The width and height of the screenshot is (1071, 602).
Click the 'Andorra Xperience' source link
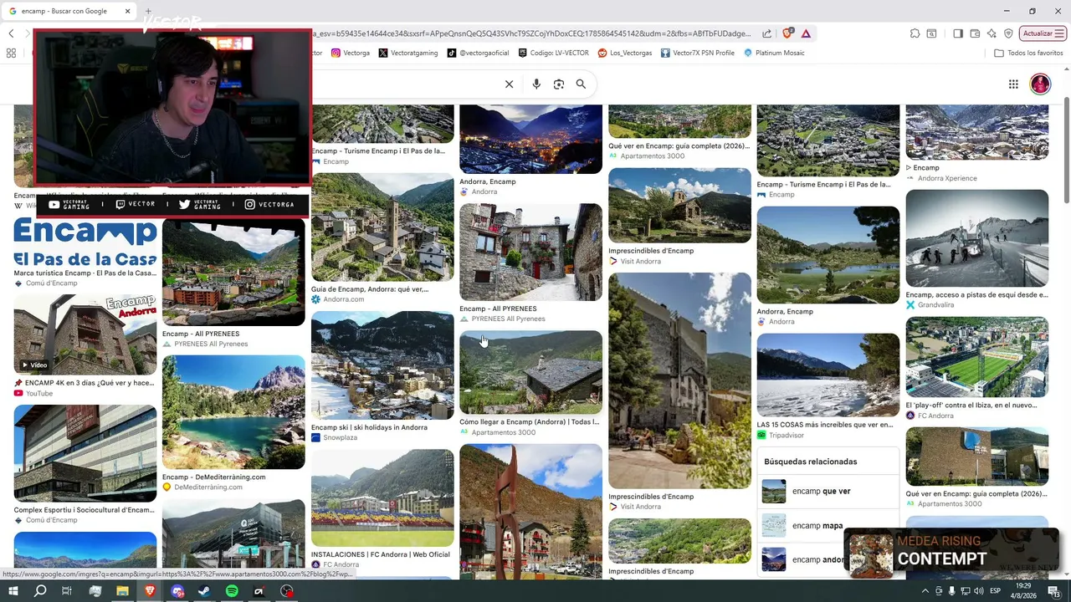[946, 178]
